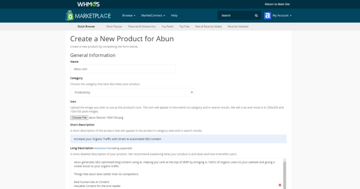Open the Marketplace home logo

88,15
